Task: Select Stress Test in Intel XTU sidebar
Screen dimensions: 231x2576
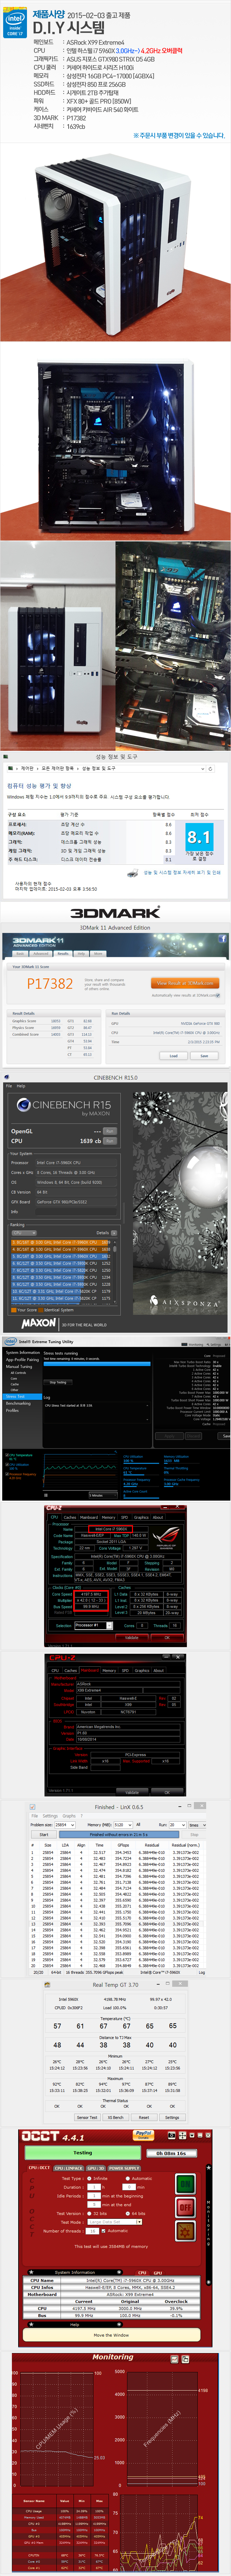Action: [22, 1396]
